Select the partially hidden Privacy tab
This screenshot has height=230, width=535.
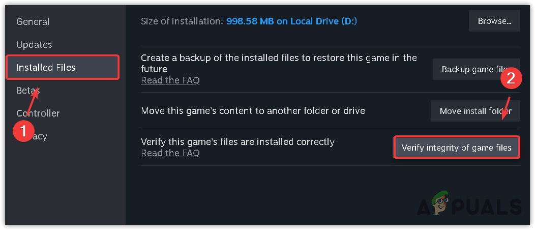[x=40, y=136]
